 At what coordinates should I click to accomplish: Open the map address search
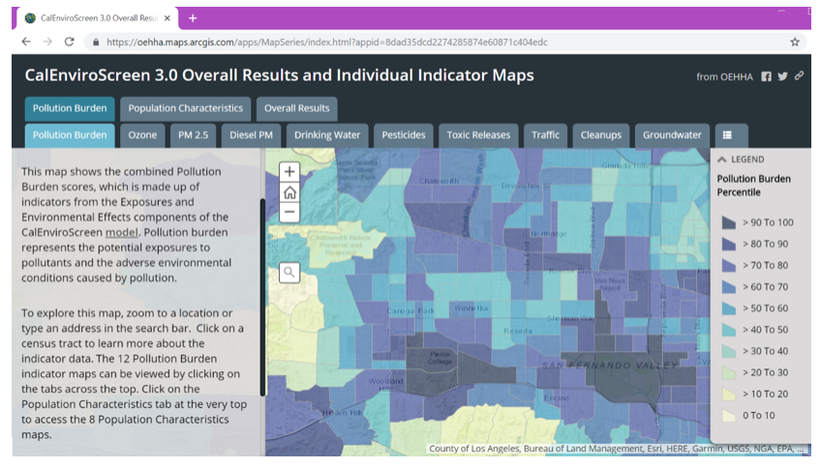[x=289, y=272]
